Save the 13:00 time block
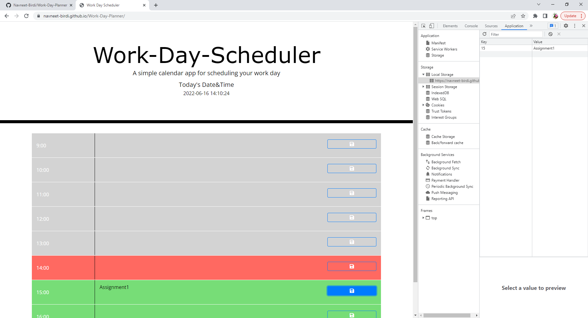Screen dimensions: 588x318 (x=352, y=242)
